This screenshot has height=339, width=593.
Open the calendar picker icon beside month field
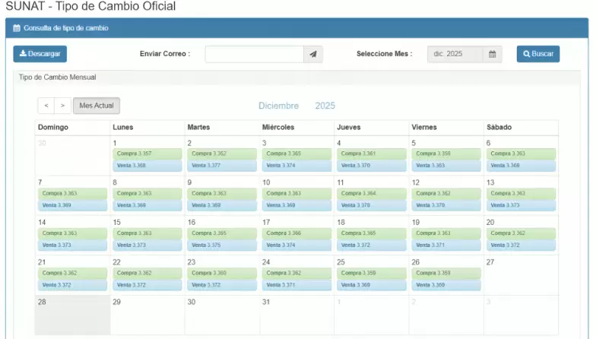click(x=492, y=54)
